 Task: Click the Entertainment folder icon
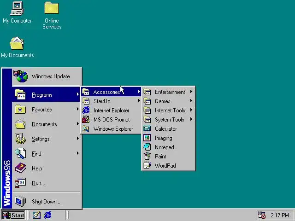click(x=147, y=92)
